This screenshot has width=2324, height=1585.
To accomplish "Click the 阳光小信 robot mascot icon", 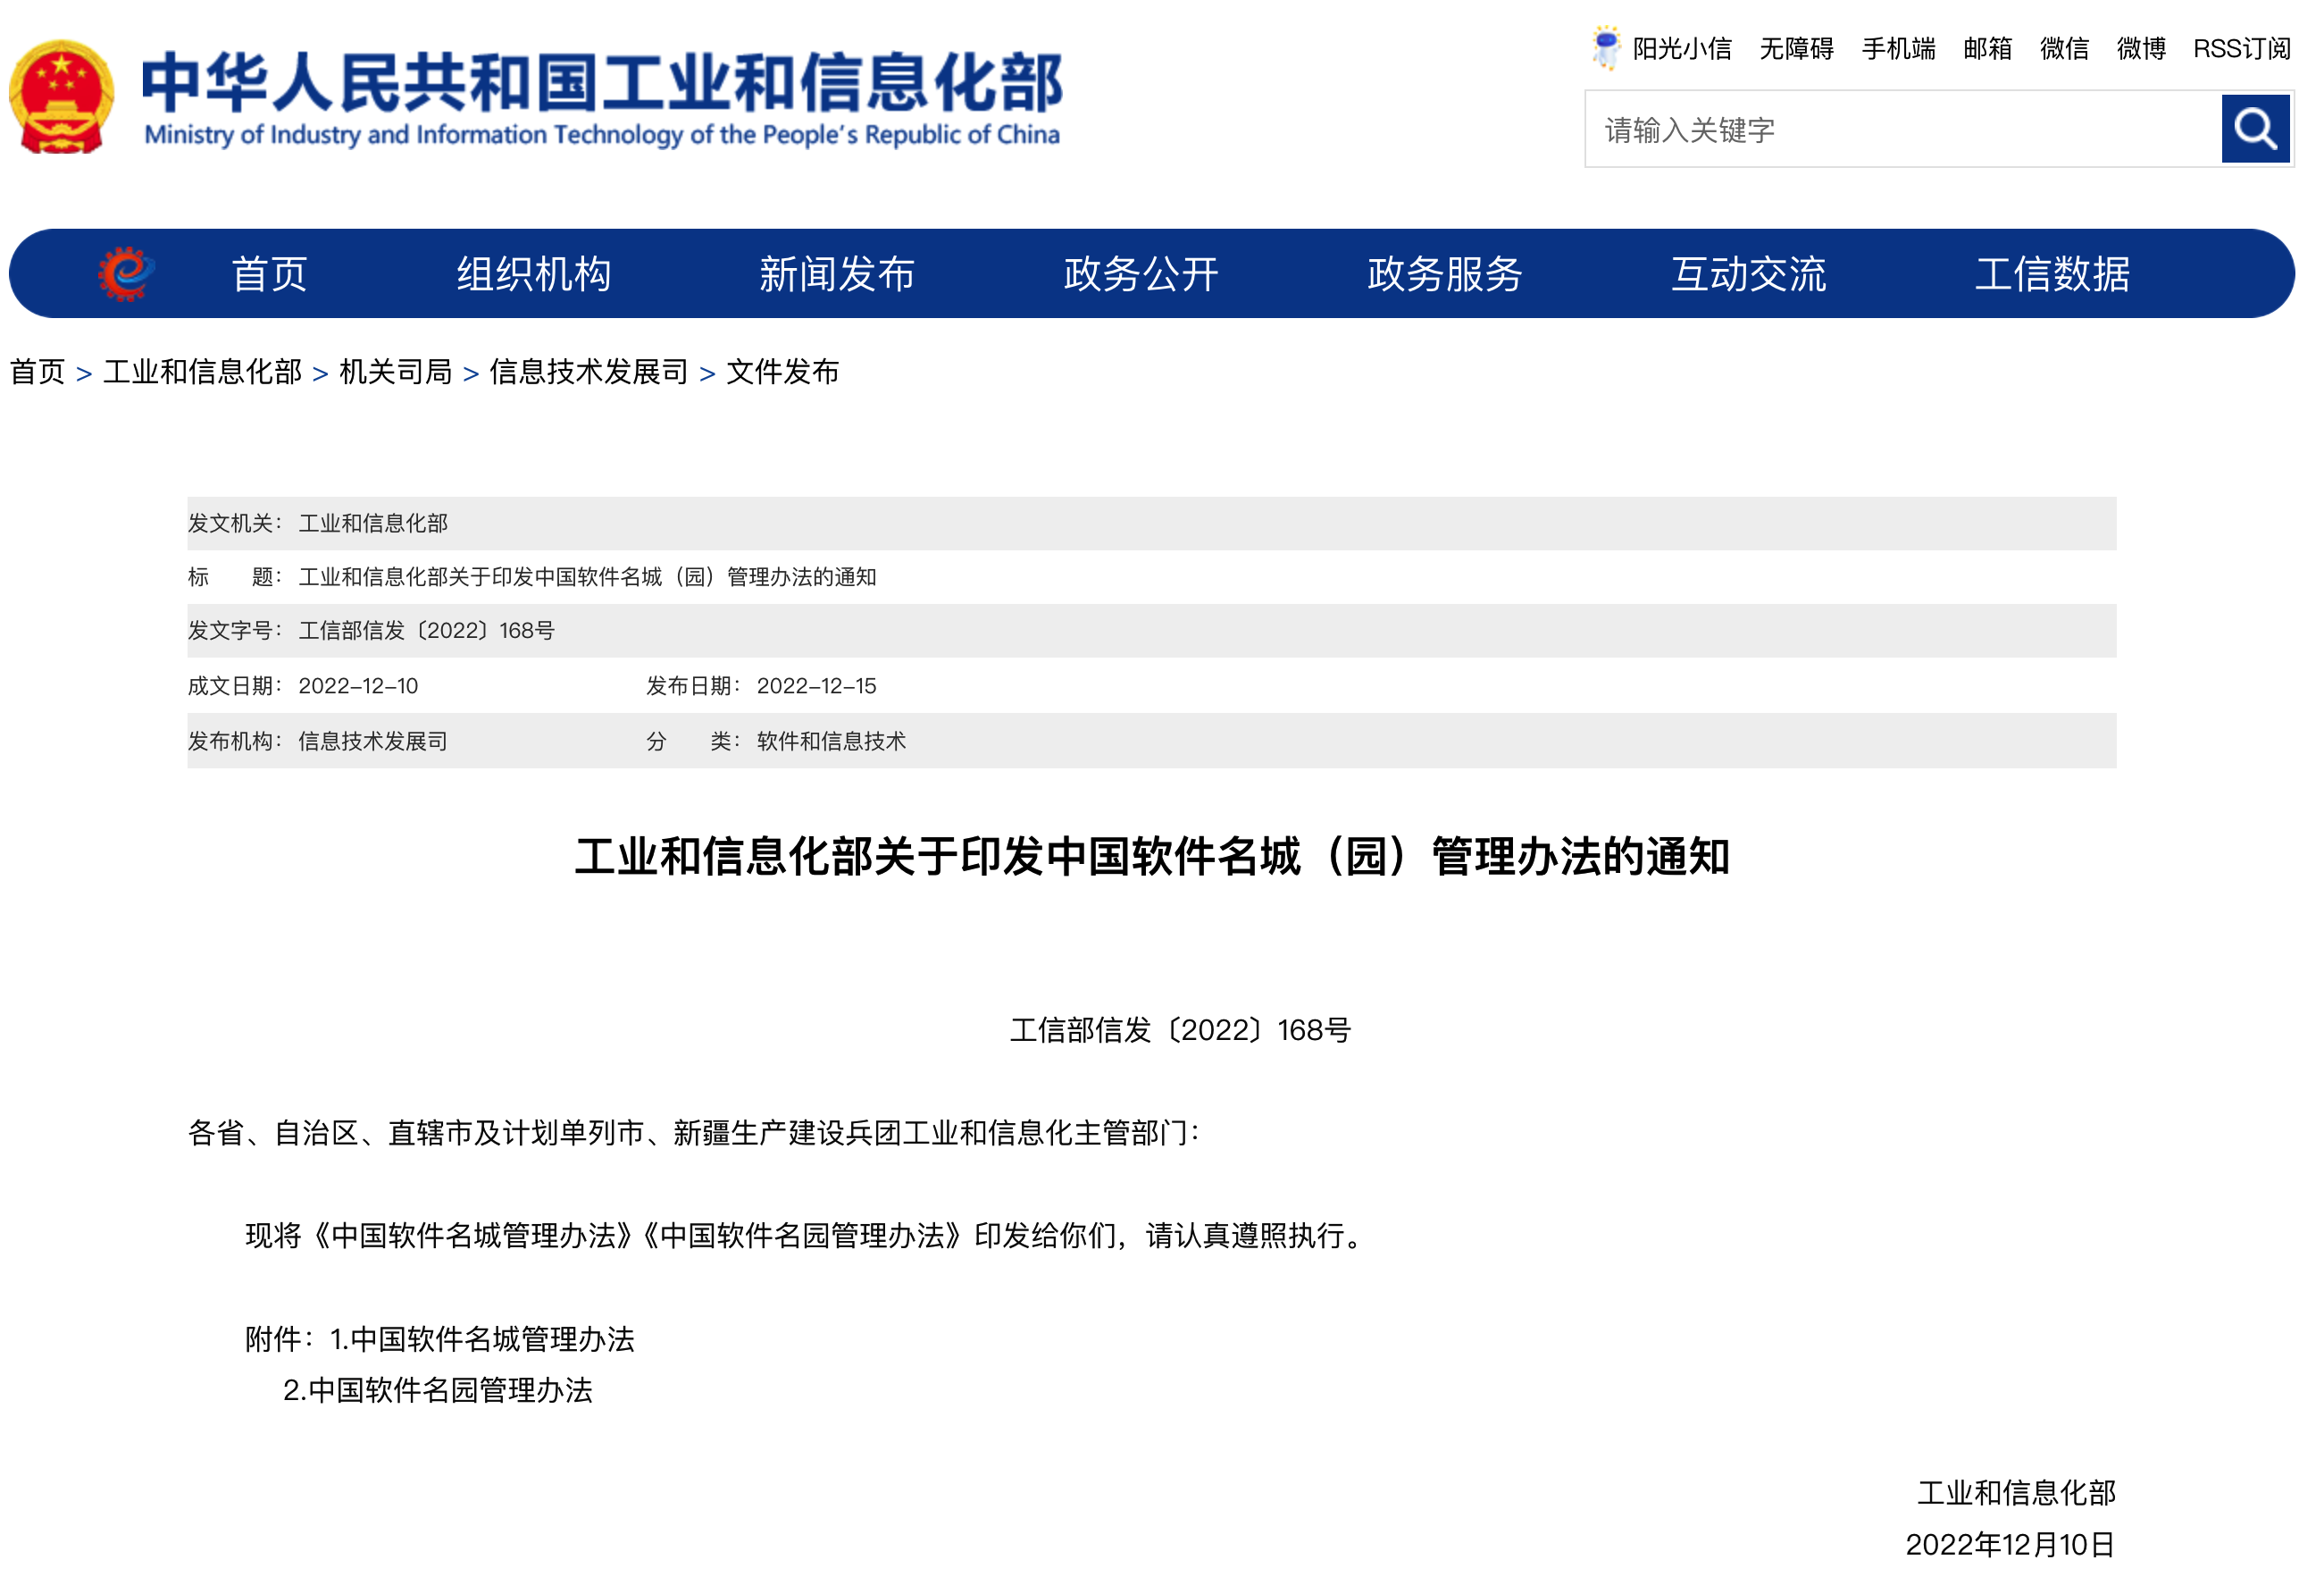I will pos(1605,47).
